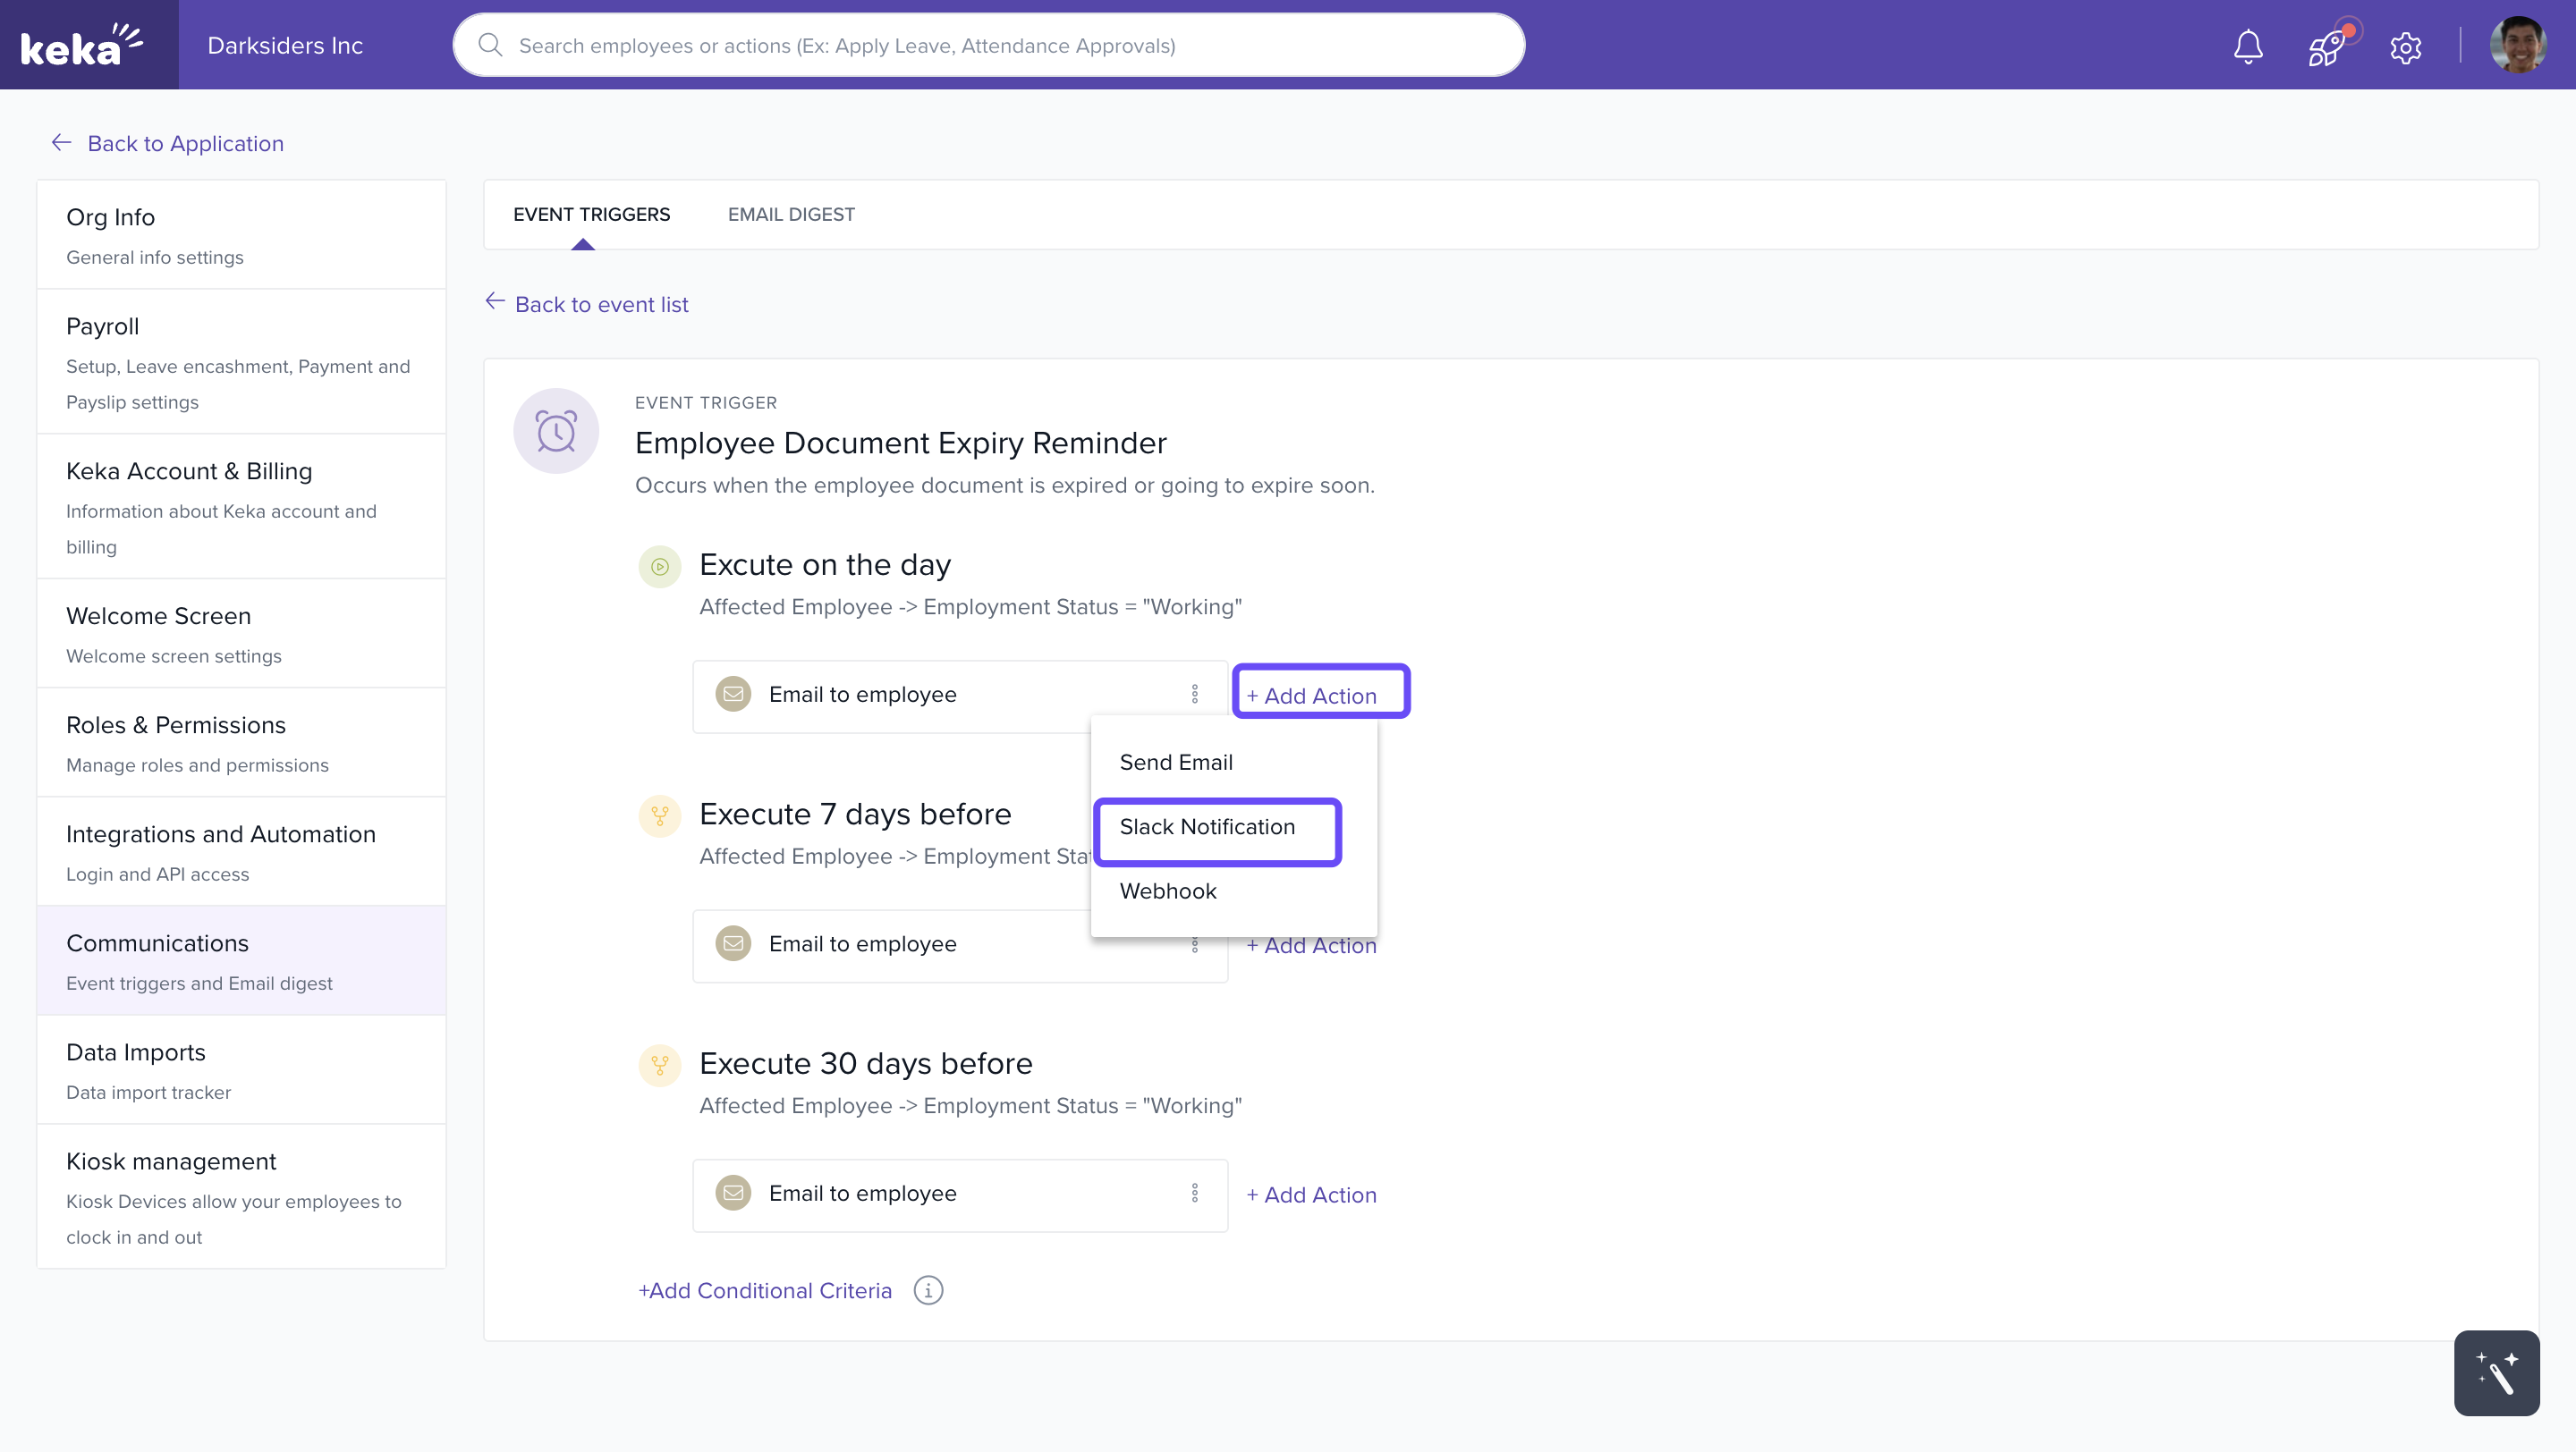
Task: Open the three-dot menu for the Execute on the day email
Action: [x=1194, y=694]
